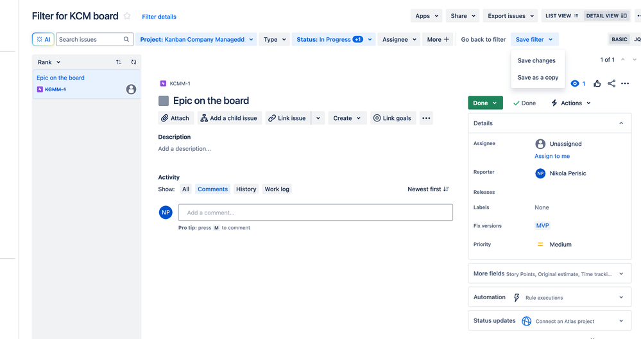Viewport: 641px width, 339px height.
Task: Show the Work log tab
Action: [x=277, y=189]
